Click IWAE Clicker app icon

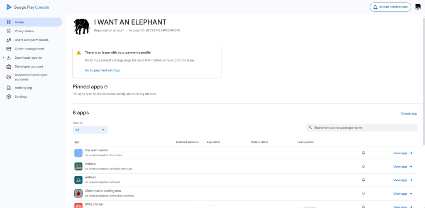(78, 205)
